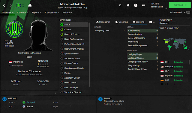Select Physio role icon
This screenshot has height=113, width=192.
point(62,73)
